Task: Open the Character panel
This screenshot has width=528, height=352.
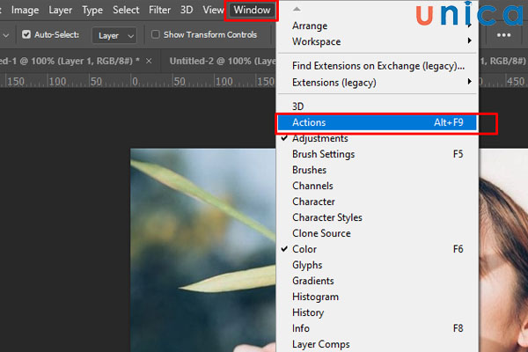Action: point(378,202)
